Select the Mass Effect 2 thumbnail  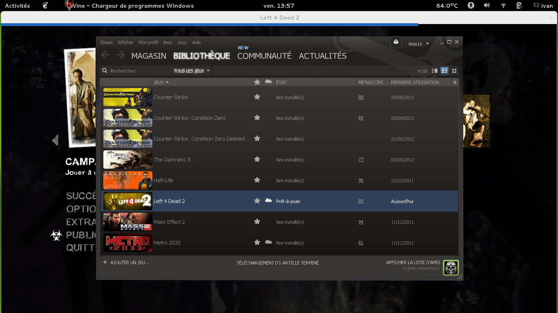128,222
